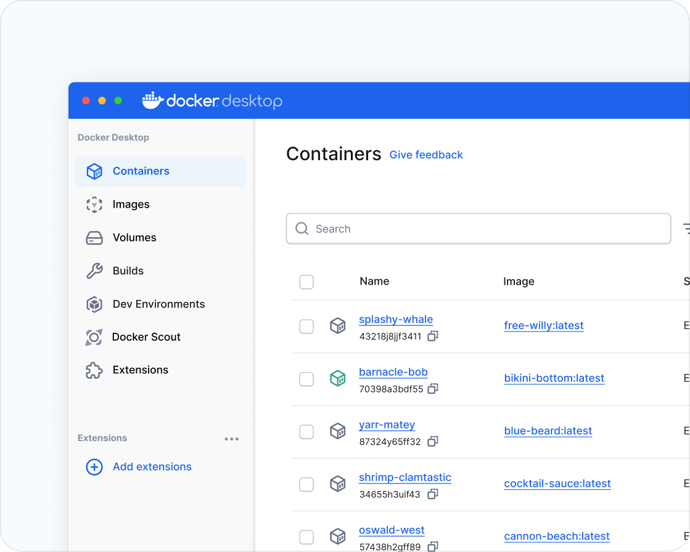Toggle the select-all containers checkbox

pyautogui.click(x=306, y=282)
